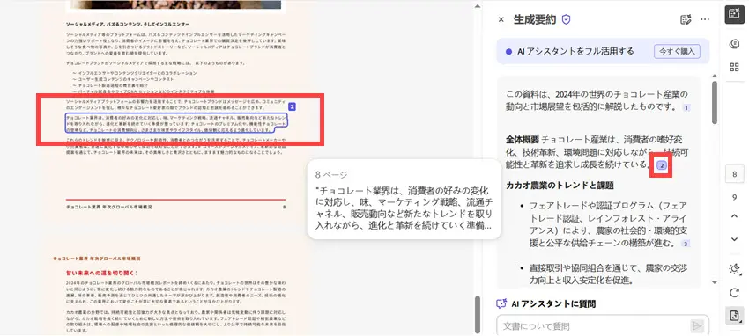This screenshot has width=749, height=336.
Task: Click citation marker 3 after フェアトレード bullet
Action: pos(686,244)
